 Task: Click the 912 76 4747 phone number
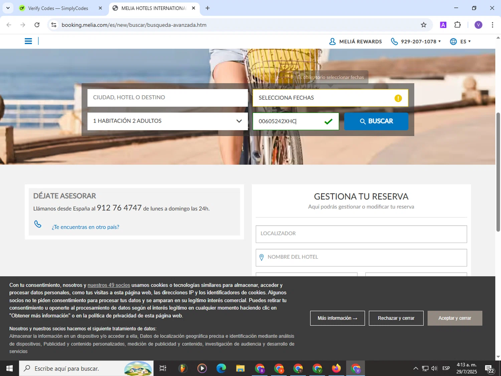(119, 208)
